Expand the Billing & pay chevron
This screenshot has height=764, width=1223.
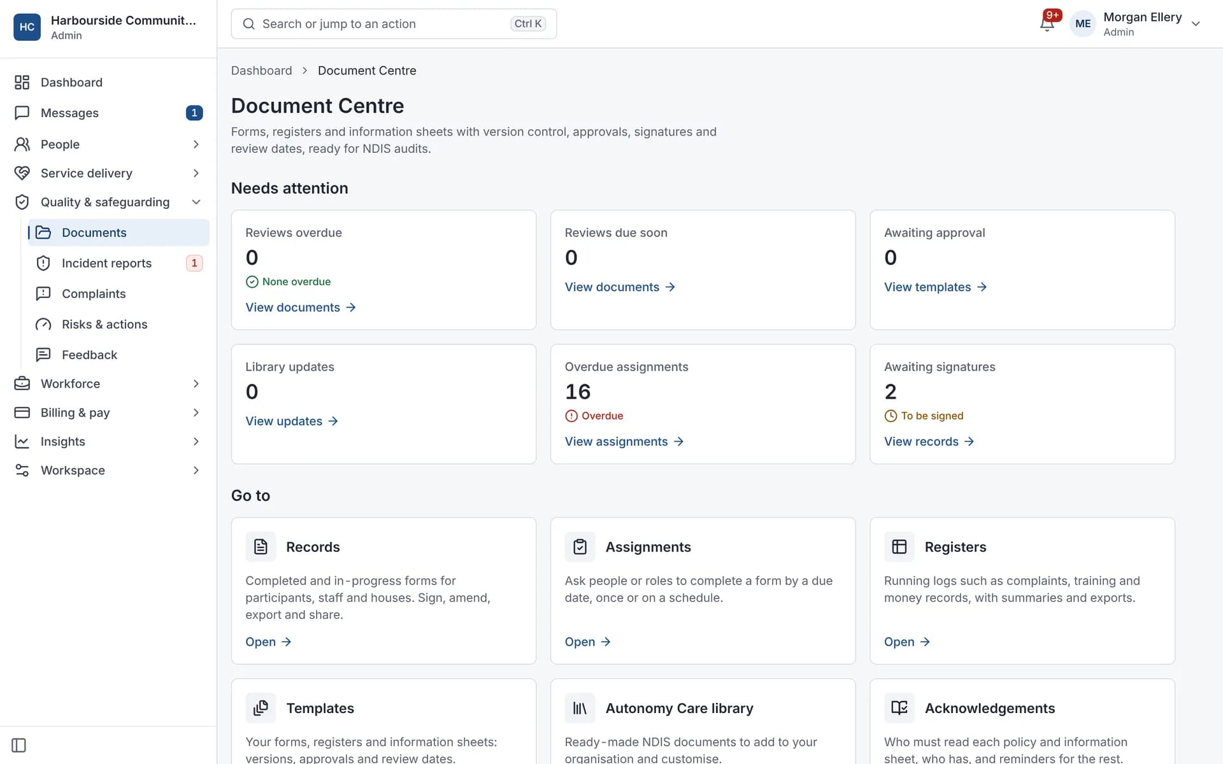click(x=196, y=413)
